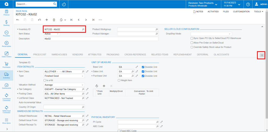The image size is (268, 132).
Task: Delete the stock item with trash icon
Action: pos(54,20)
